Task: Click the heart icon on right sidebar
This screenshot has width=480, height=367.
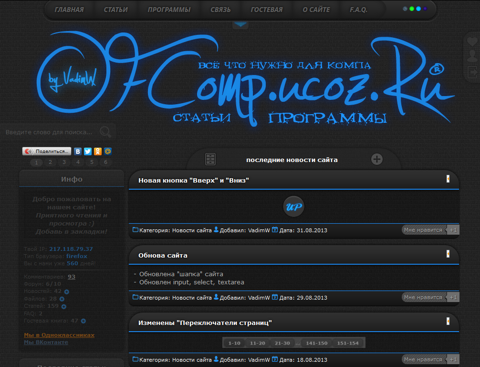Action: [x=472, y=42]
